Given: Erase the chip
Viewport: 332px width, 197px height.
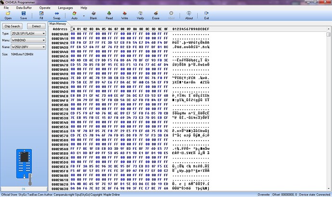Looking at the screenshot, I should click(x=155, y=14).
